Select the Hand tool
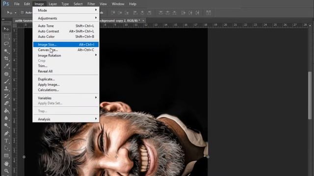 [x=6, y=164]
